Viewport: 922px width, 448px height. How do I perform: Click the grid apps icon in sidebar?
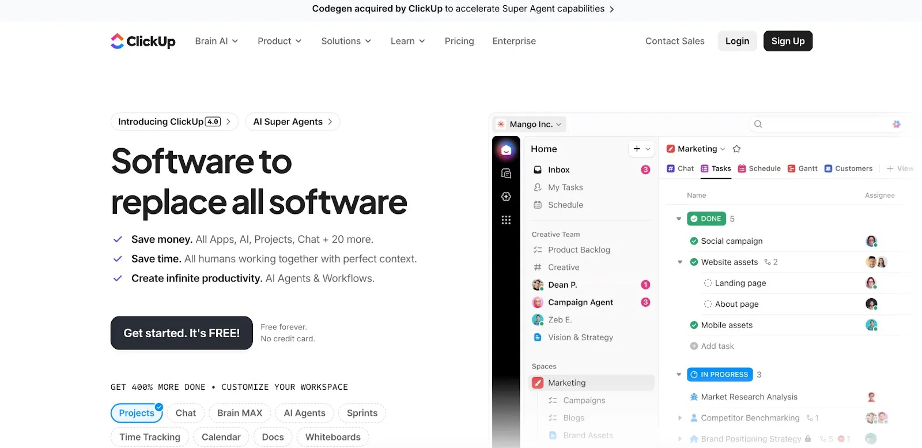[x=506, y=220]
